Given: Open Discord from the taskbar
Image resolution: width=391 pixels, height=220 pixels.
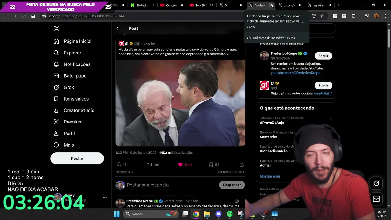Looking at the screenshot, I should [218, 214].
